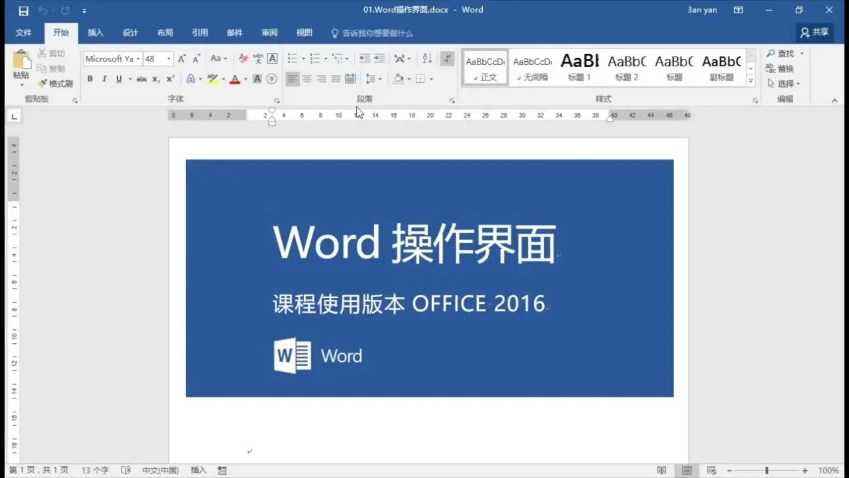Click the yellow text highlight color button
Viewport: 849px width, 478px height.
pos(212,79)
